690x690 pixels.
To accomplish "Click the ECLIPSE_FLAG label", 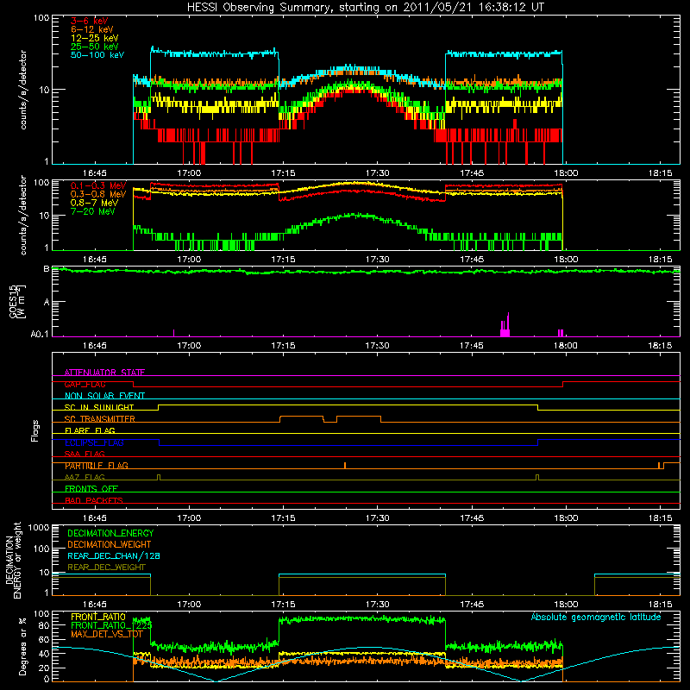I will click(x=94, y=442).
